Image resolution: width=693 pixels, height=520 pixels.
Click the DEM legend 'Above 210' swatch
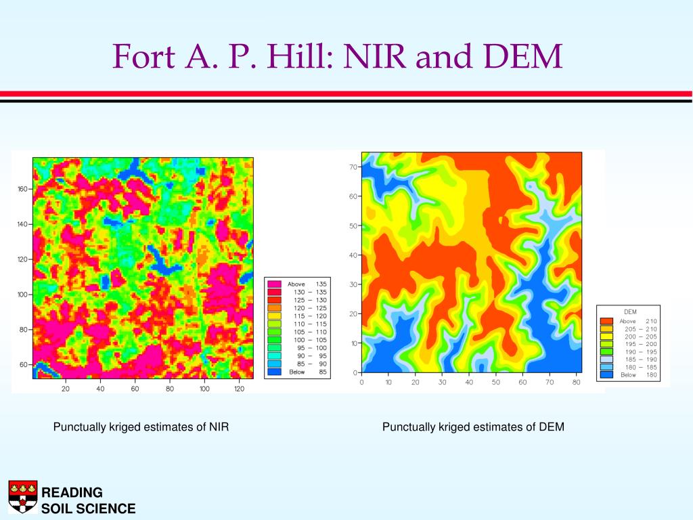click(606, 321)
